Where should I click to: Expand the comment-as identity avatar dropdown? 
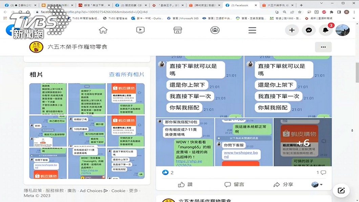coord(317,185)
